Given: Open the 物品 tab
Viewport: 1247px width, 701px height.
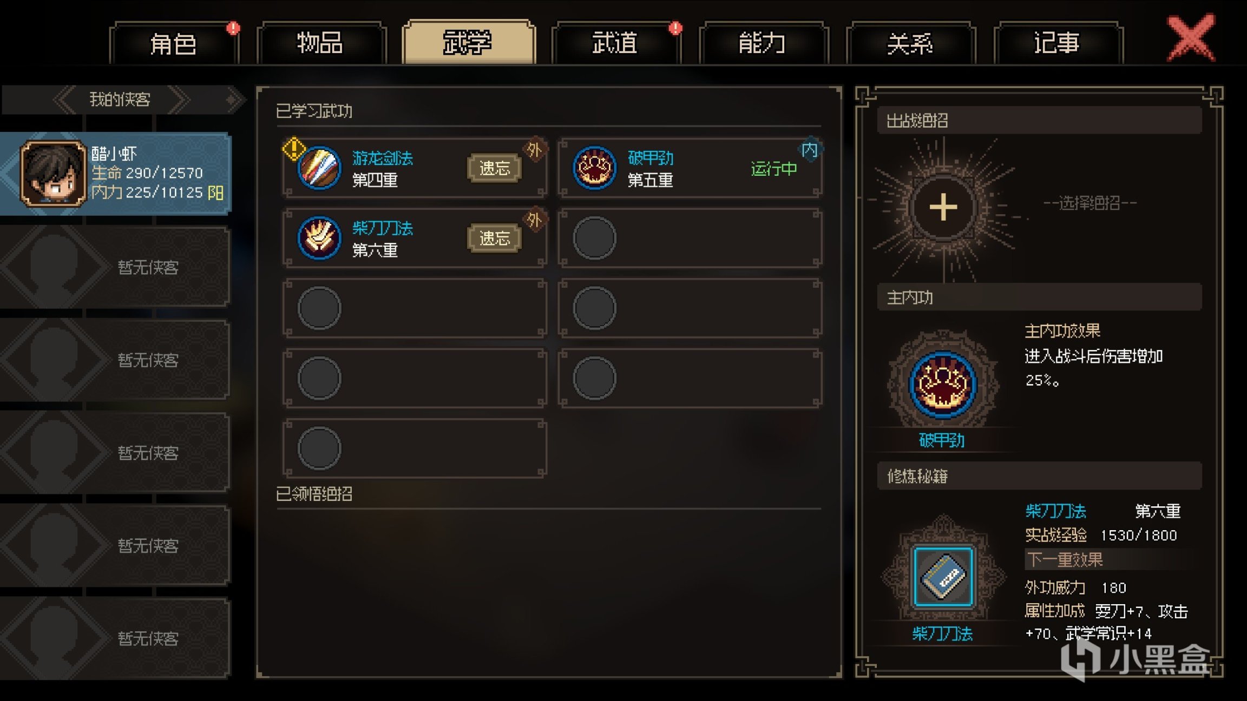Looking at the screenshot, I should tap(320, 43).
